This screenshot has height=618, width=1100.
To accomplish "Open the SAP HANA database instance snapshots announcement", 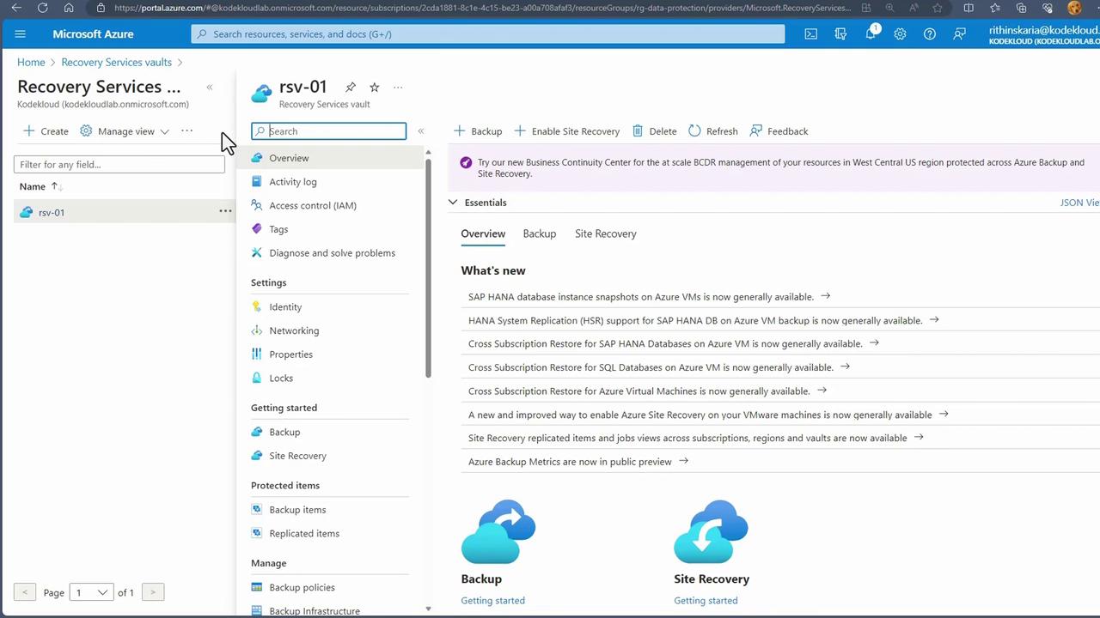I will 641,297.
